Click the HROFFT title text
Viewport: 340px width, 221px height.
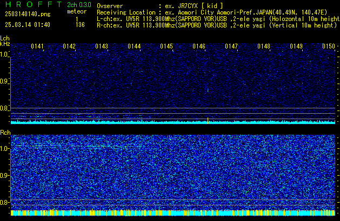pos(34,4)
